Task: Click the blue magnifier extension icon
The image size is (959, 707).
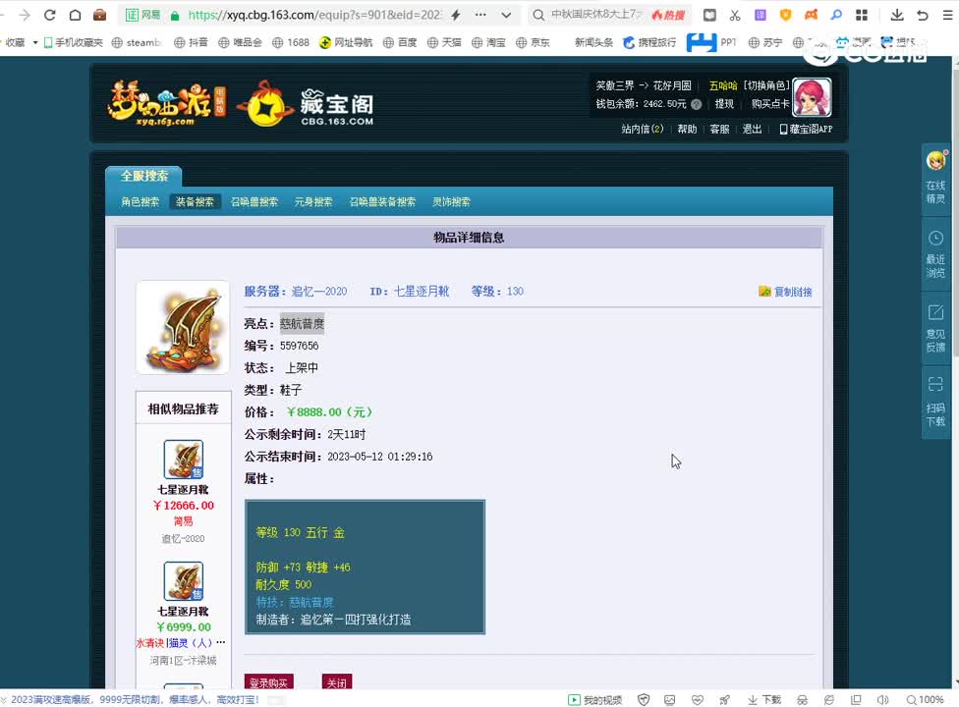Action: pos(836,15)
